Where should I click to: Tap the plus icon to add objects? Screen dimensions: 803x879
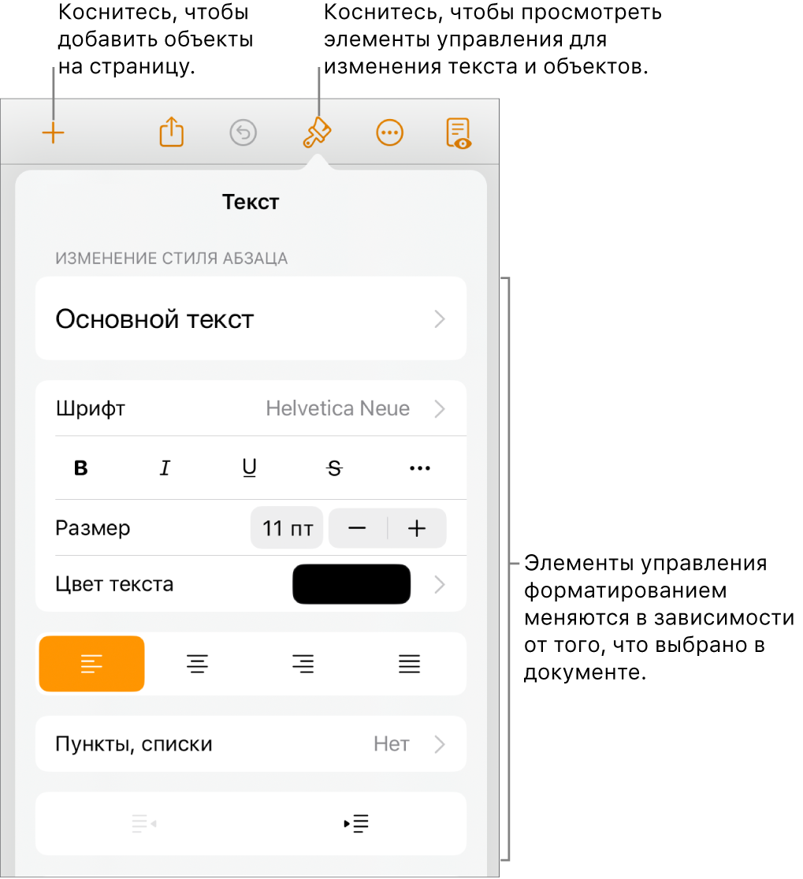(54, 133)
